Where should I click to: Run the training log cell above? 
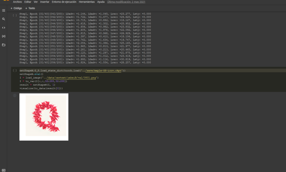[x=15, y=14]
